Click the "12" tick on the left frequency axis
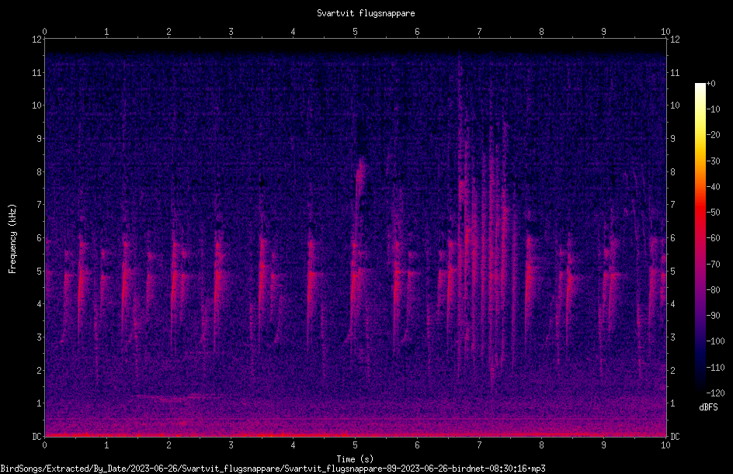This screenshot has width=733, height=474. (37, 40)
